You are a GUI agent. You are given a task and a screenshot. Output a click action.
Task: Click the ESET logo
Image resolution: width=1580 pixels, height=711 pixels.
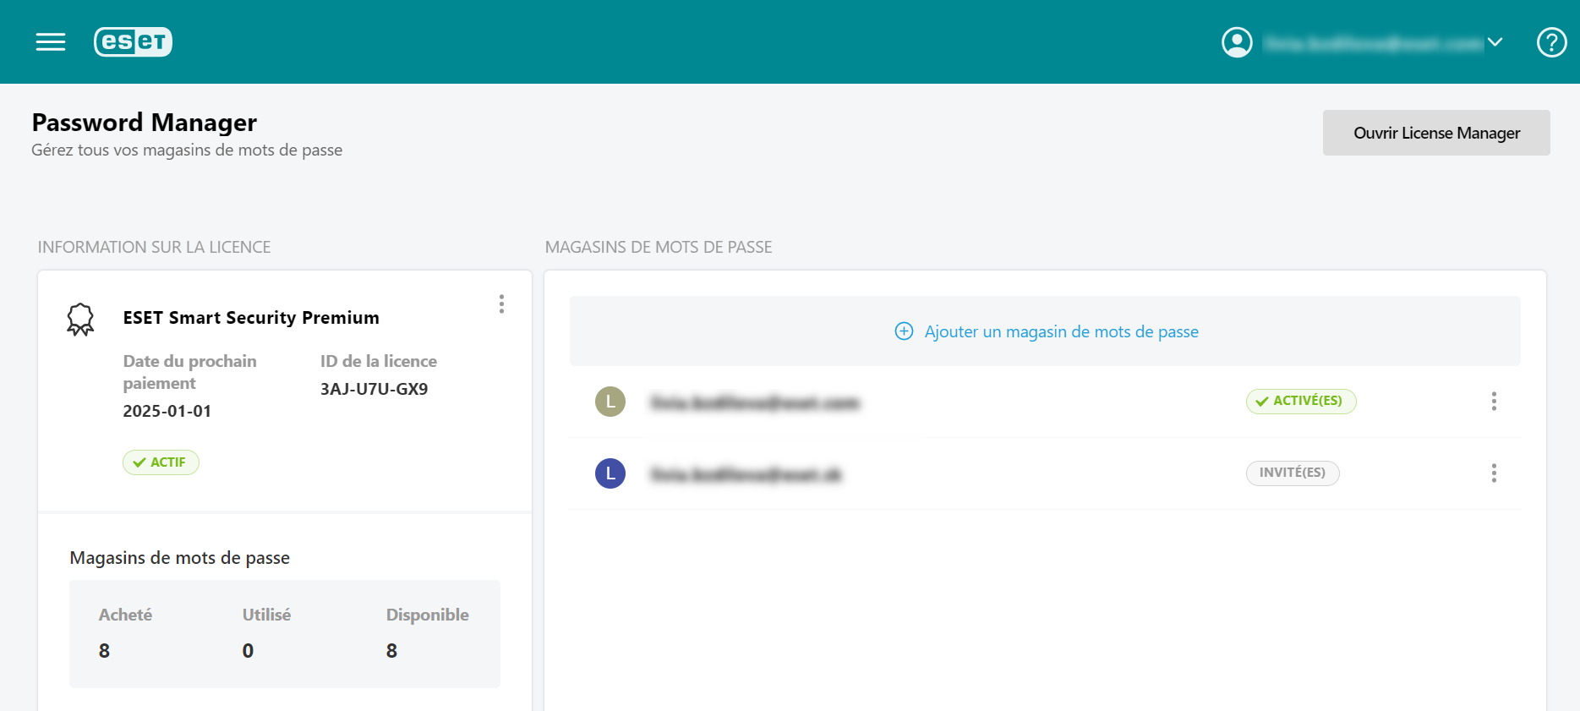coord(133,41)
